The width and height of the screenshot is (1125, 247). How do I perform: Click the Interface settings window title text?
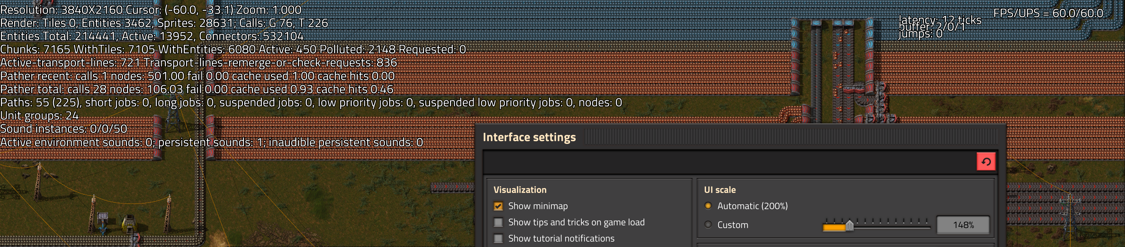(529, 137)
